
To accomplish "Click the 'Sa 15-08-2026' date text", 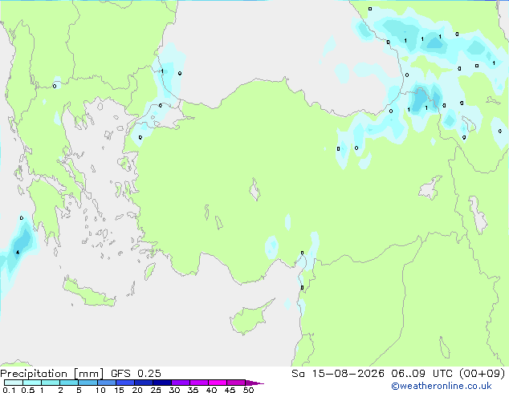I will pos(338,374).
